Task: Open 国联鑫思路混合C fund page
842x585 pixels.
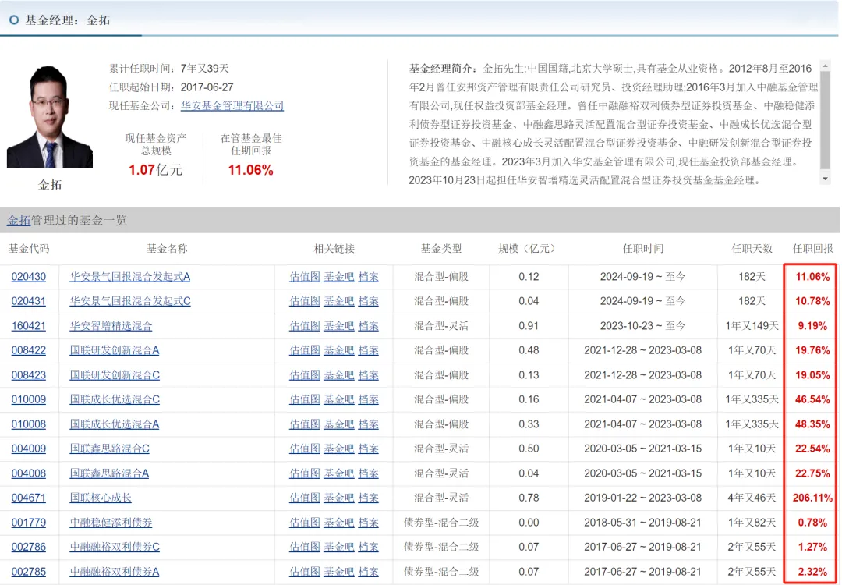Action: tap(110, 448)
